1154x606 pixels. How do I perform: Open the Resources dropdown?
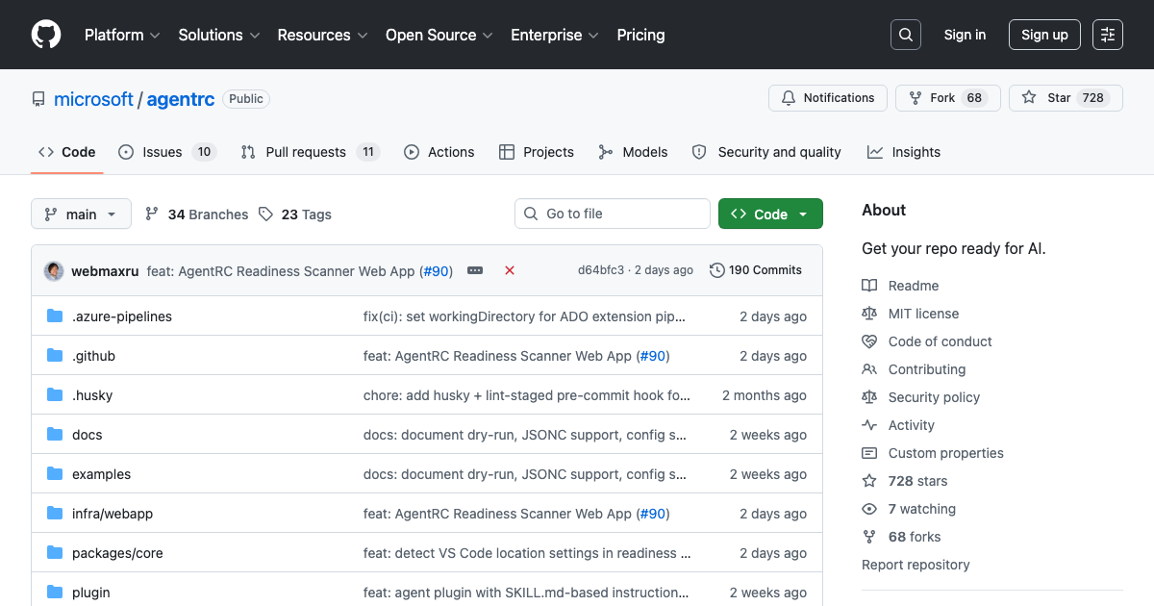(322, 35)
